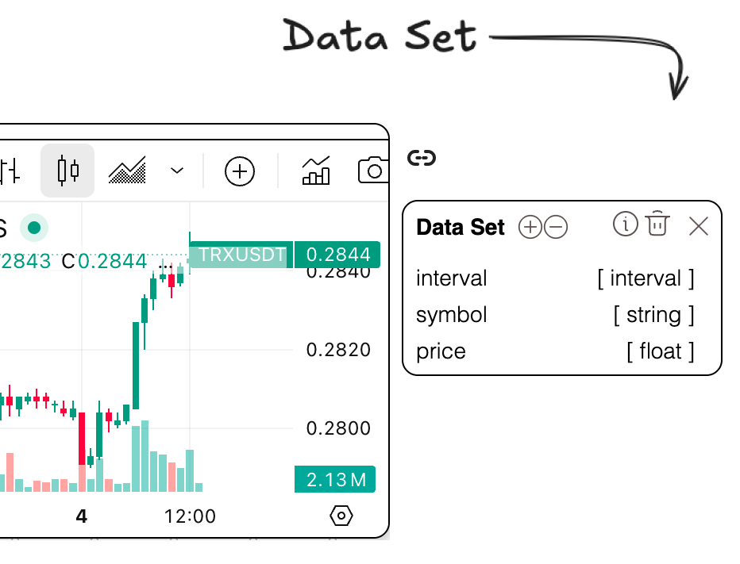Image resolution: width=740 pixels, height=564 pixels.
Task: Click the link chain icon
Action: pyautogui.click(x=422, y=158)
